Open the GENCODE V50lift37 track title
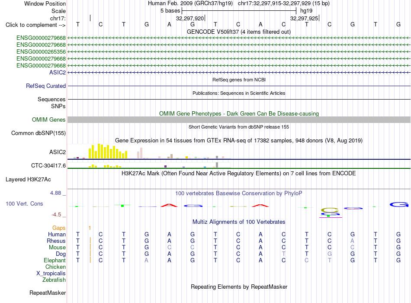411x303 pixels. [239, 32]
